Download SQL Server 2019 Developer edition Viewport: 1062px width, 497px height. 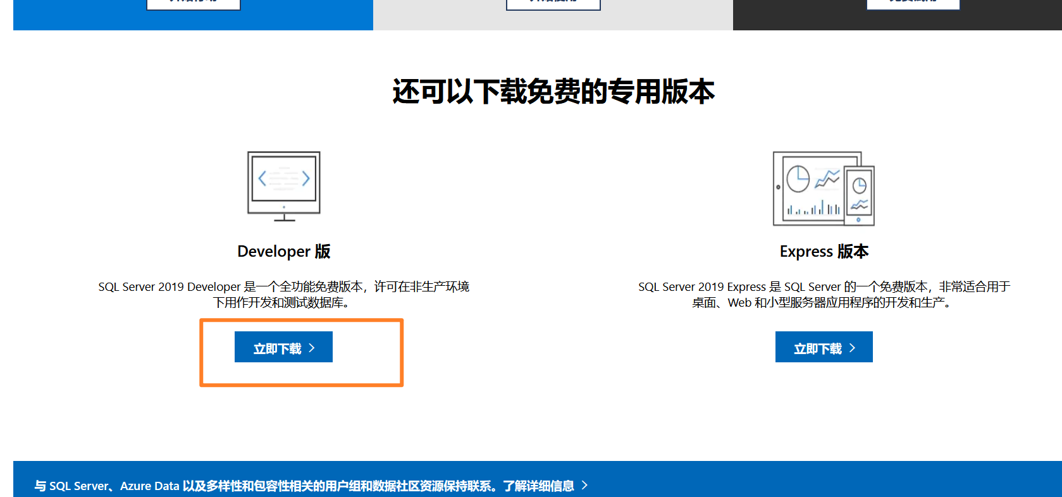tap(283, 347)
